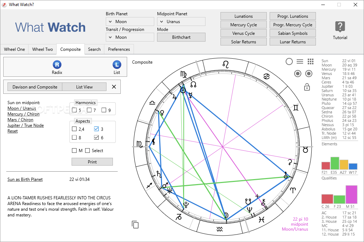Click the Birthchart mode button

click(181, 37)
